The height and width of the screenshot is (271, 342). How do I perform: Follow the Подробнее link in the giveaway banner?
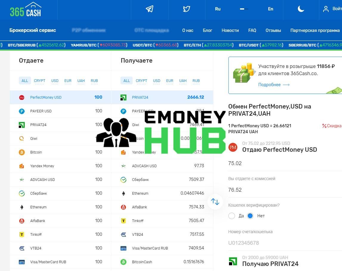coord(274,85)
